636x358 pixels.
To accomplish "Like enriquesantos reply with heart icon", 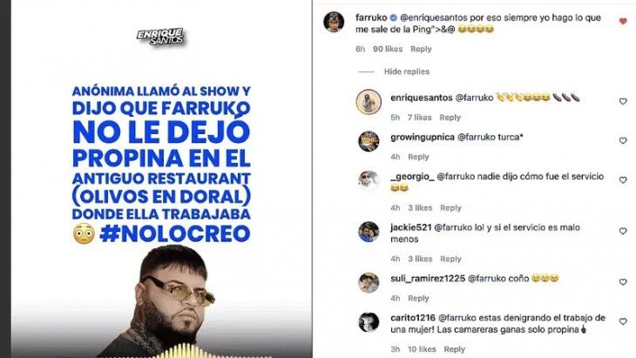I will click(x=623, y=101).
